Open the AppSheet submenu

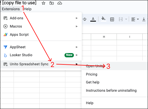tap(41, 47)
